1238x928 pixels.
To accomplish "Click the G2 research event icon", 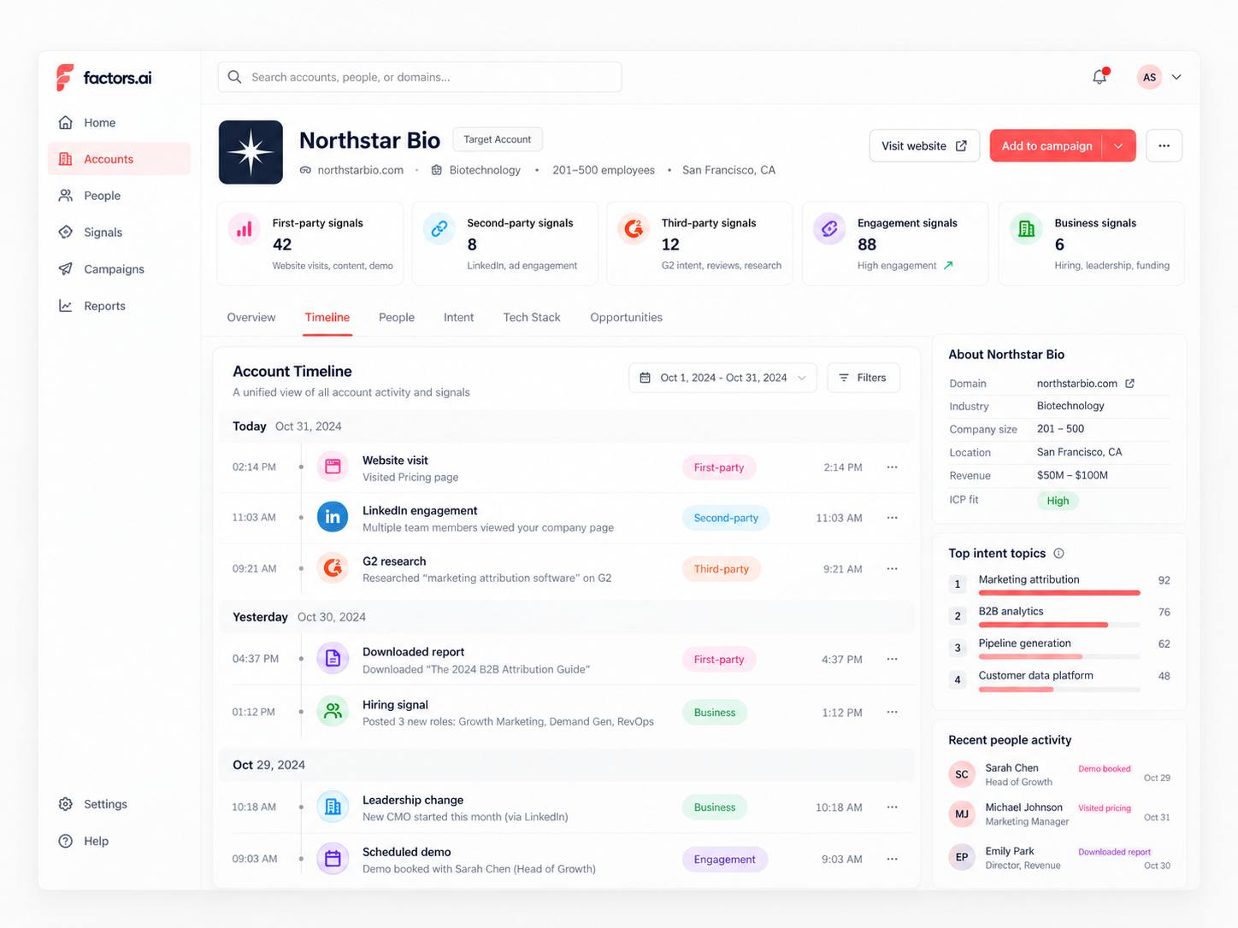I will [333, 568].
